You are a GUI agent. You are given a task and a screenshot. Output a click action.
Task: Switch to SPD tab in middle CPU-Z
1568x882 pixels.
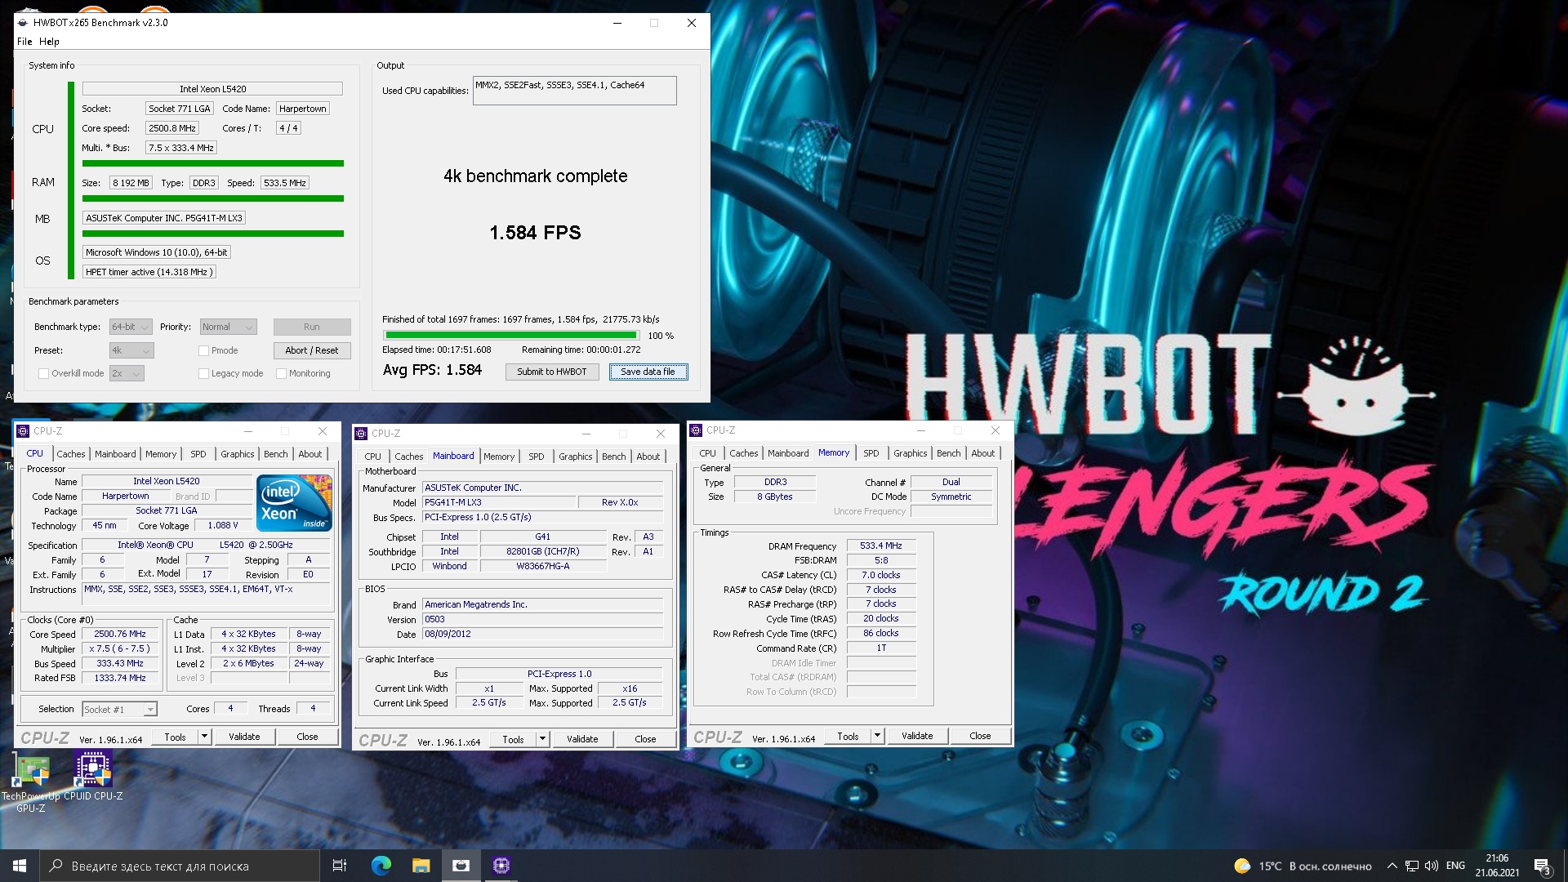click(537, 457)
